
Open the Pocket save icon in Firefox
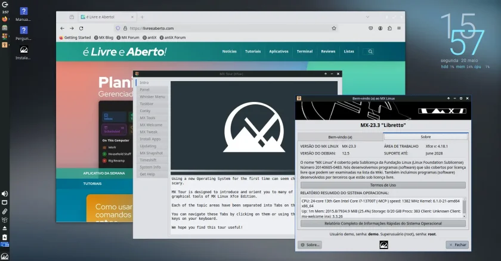click(370, 28)
